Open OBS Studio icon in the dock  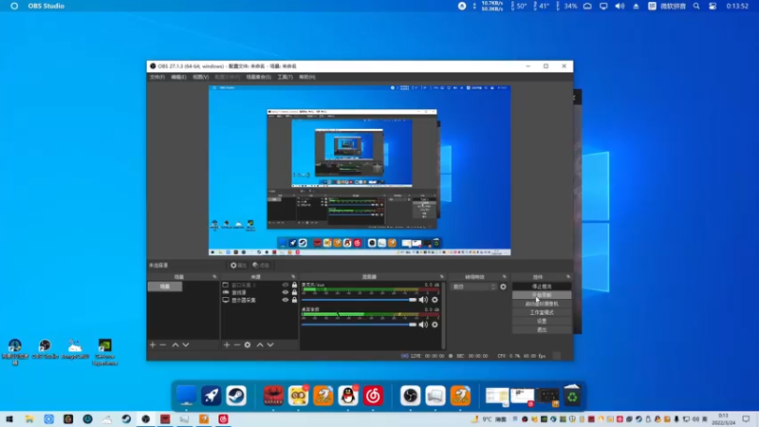(411, 396)
